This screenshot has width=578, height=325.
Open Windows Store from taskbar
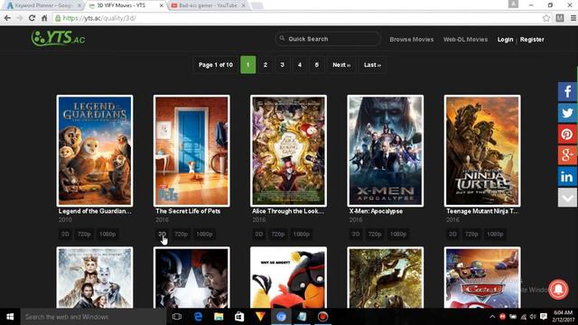coord(239,317)
